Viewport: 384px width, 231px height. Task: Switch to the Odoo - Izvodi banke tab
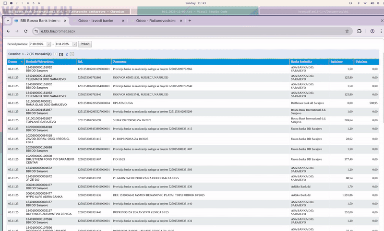tap(97, 21)
